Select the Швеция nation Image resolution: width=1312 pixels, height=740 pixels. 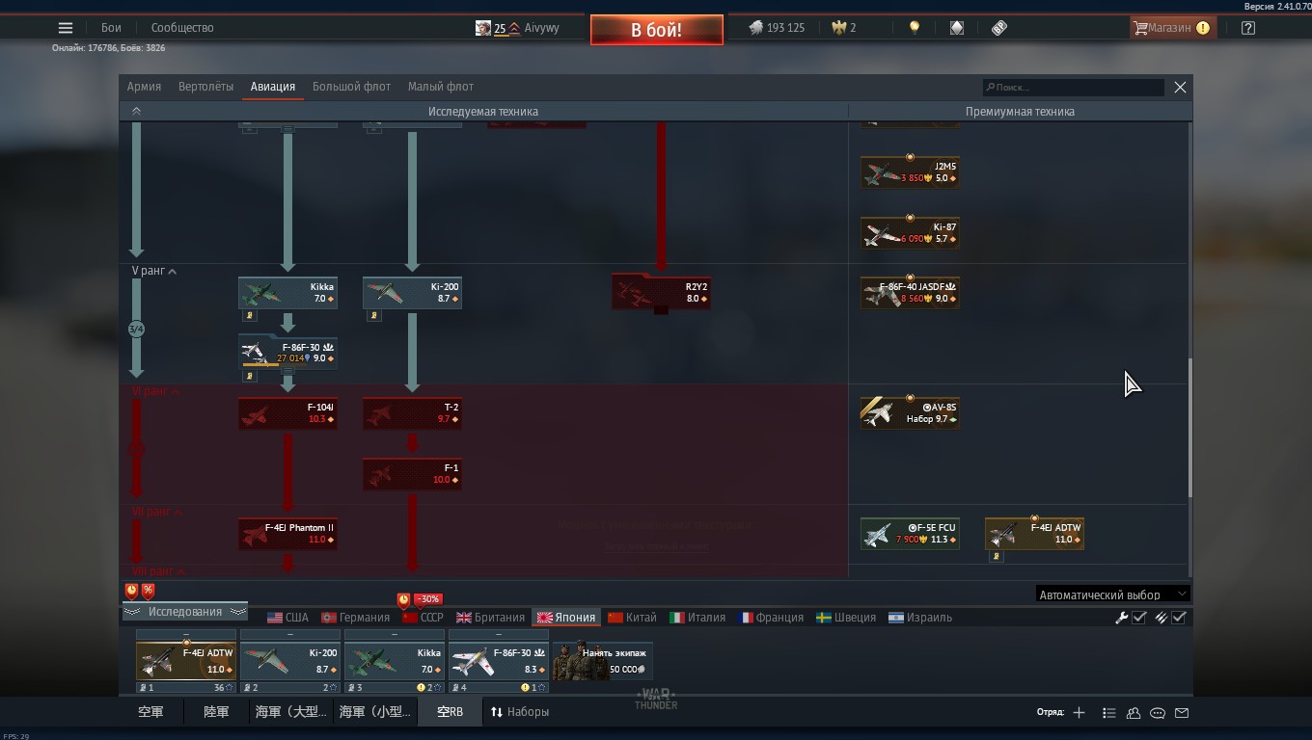846,618
